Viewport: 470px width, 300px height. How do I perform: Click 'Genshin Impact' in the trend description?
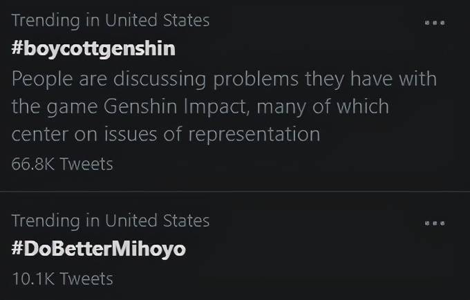coord(176,106)
